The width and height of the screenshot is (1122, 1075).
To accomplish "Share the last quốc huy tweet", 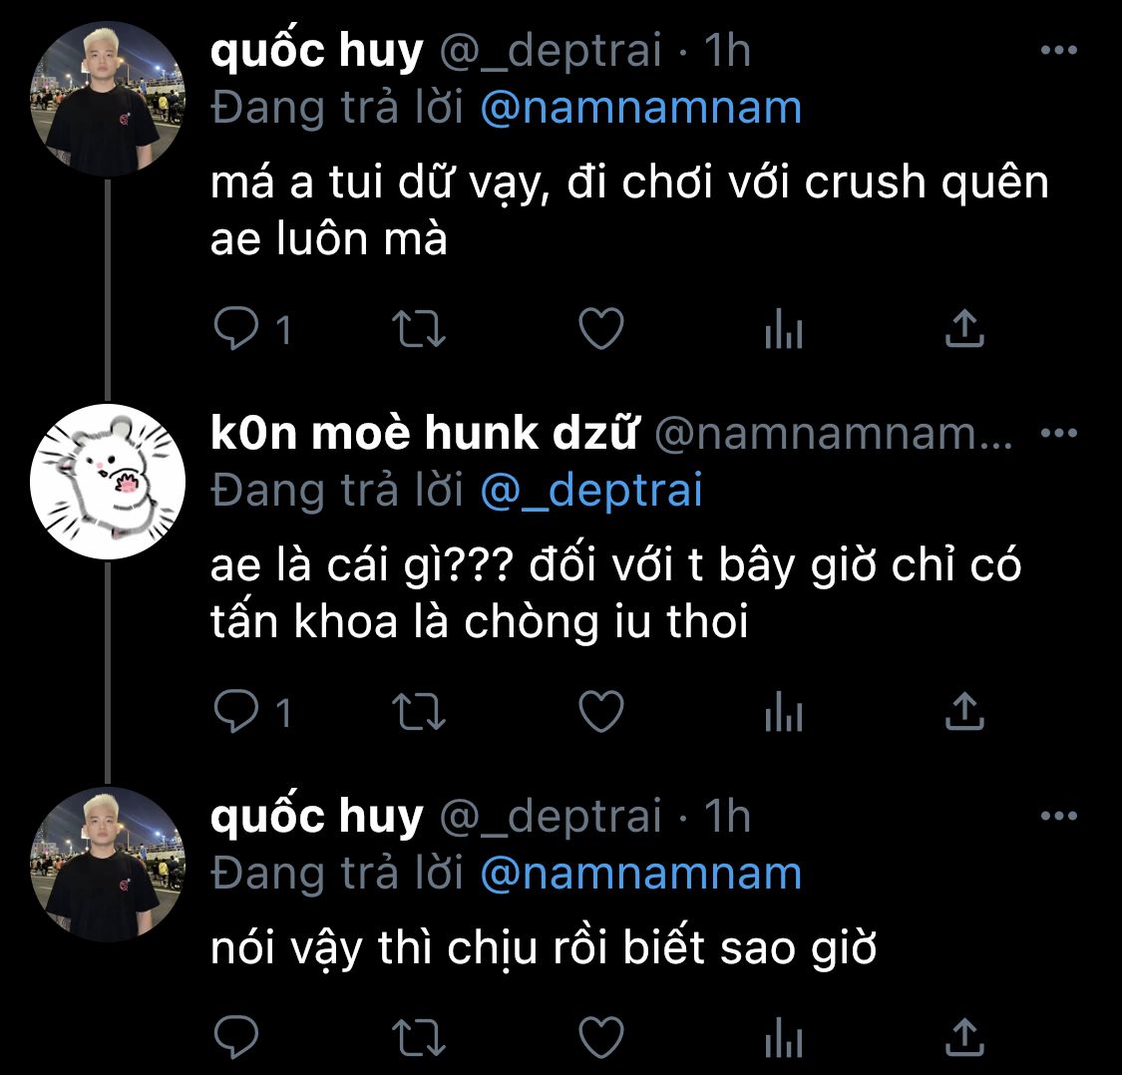I will pos(964,1036).
